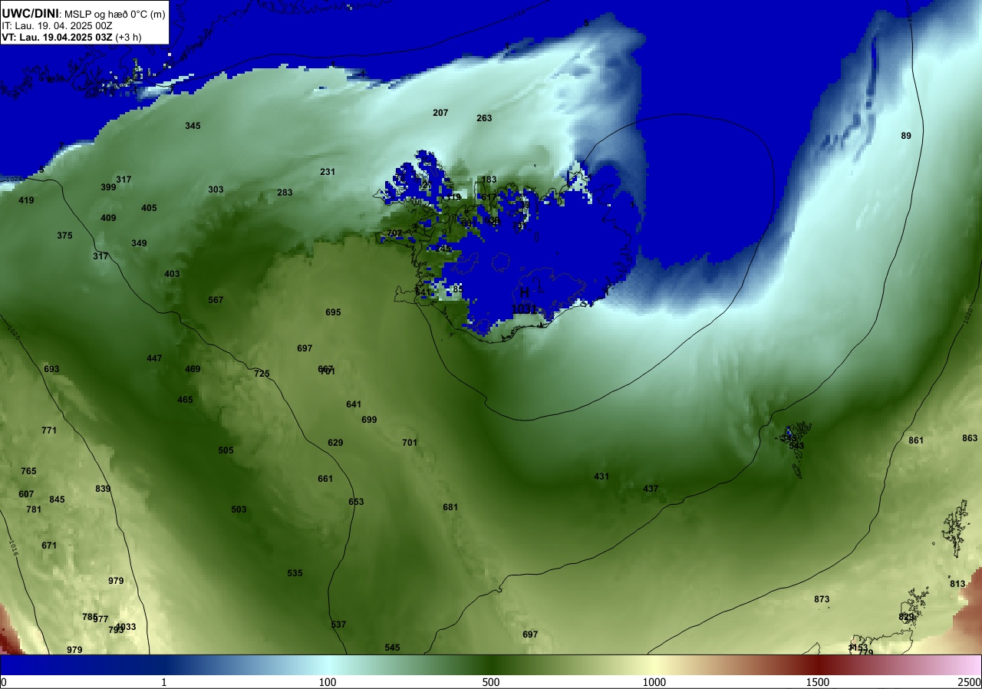Click the height value 535
This screenshot has height=689, width=982.
tap(295, 573)
